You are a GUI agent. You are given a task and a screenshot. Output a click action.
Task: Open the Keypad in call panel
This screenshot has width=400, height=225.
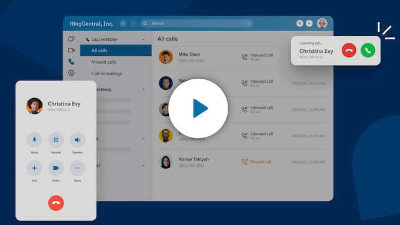[x=56, y=140]
